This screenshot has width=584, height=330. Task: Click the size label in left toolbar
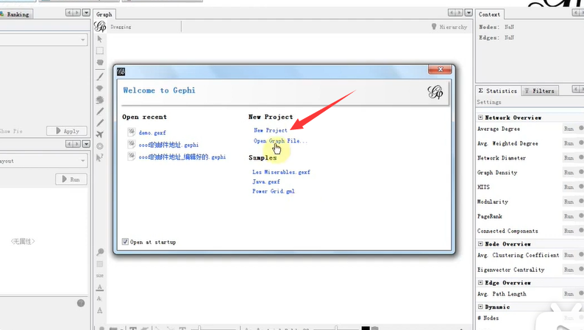coord(100,276)
